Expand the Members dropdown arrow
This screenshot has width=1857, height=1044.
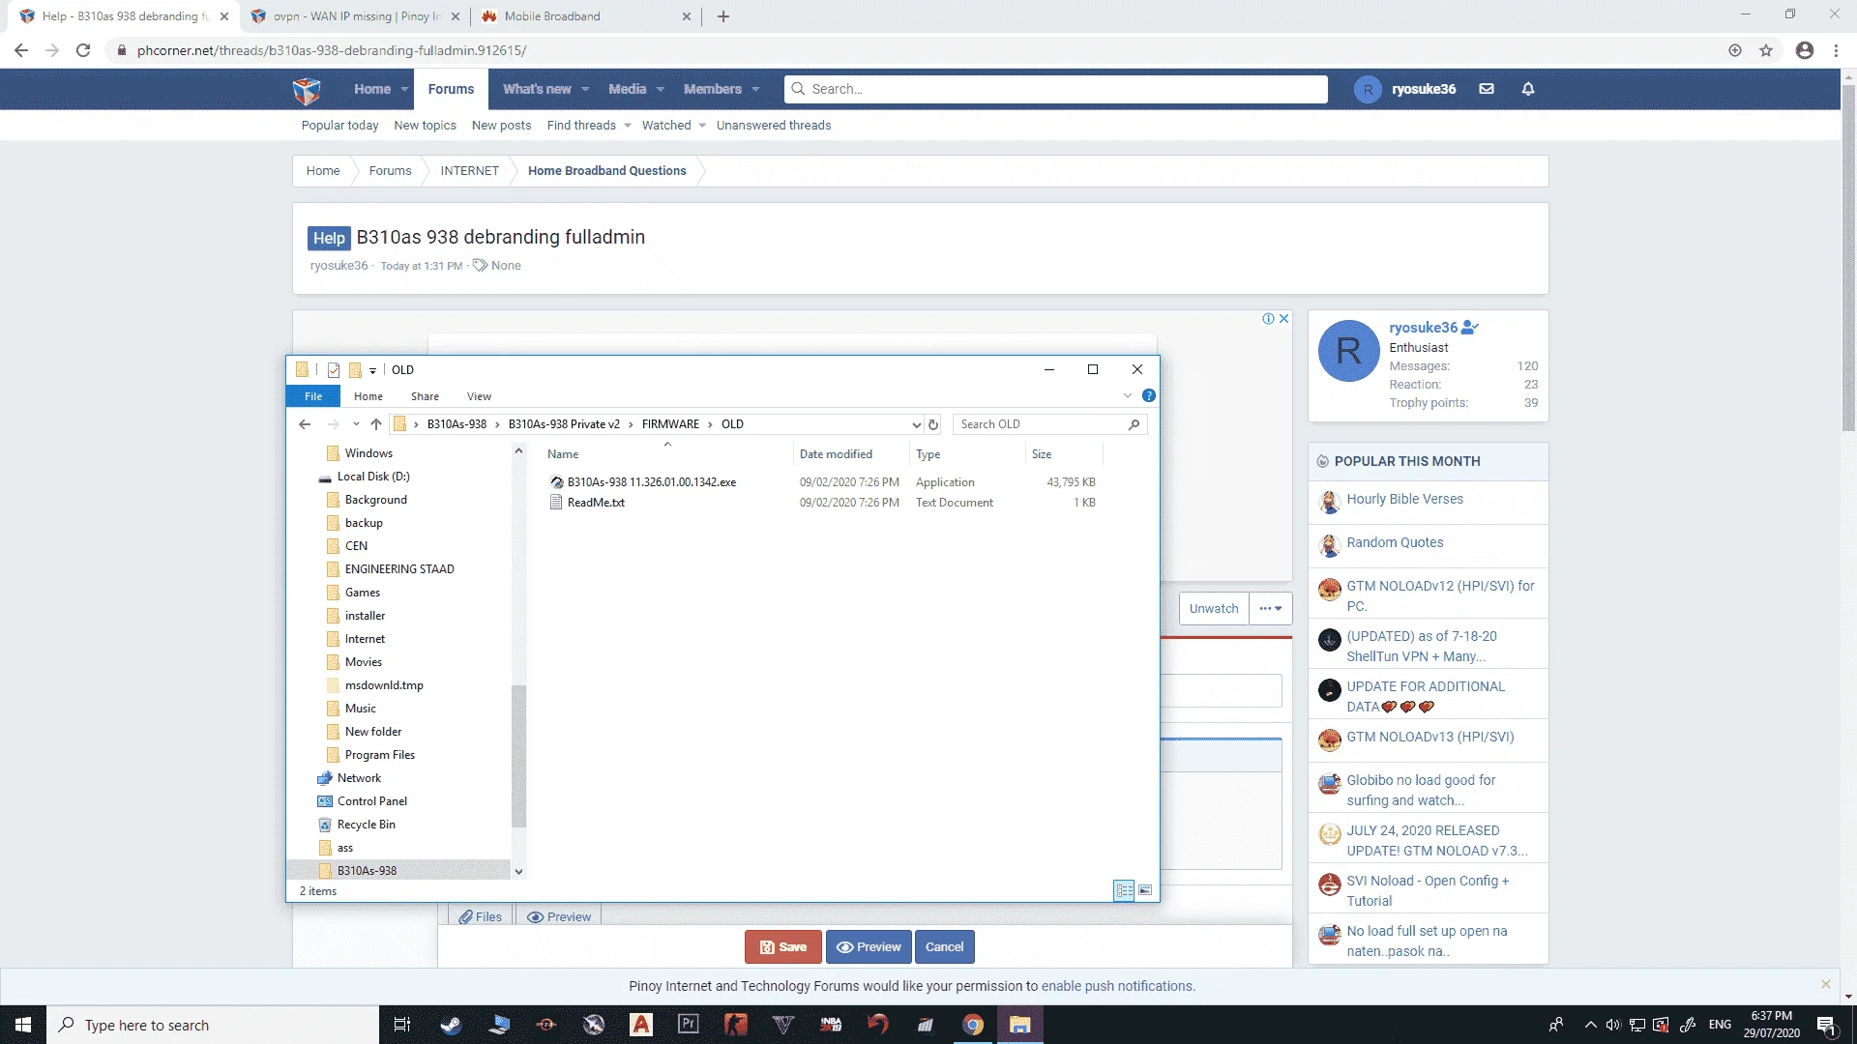click(755, 89)
